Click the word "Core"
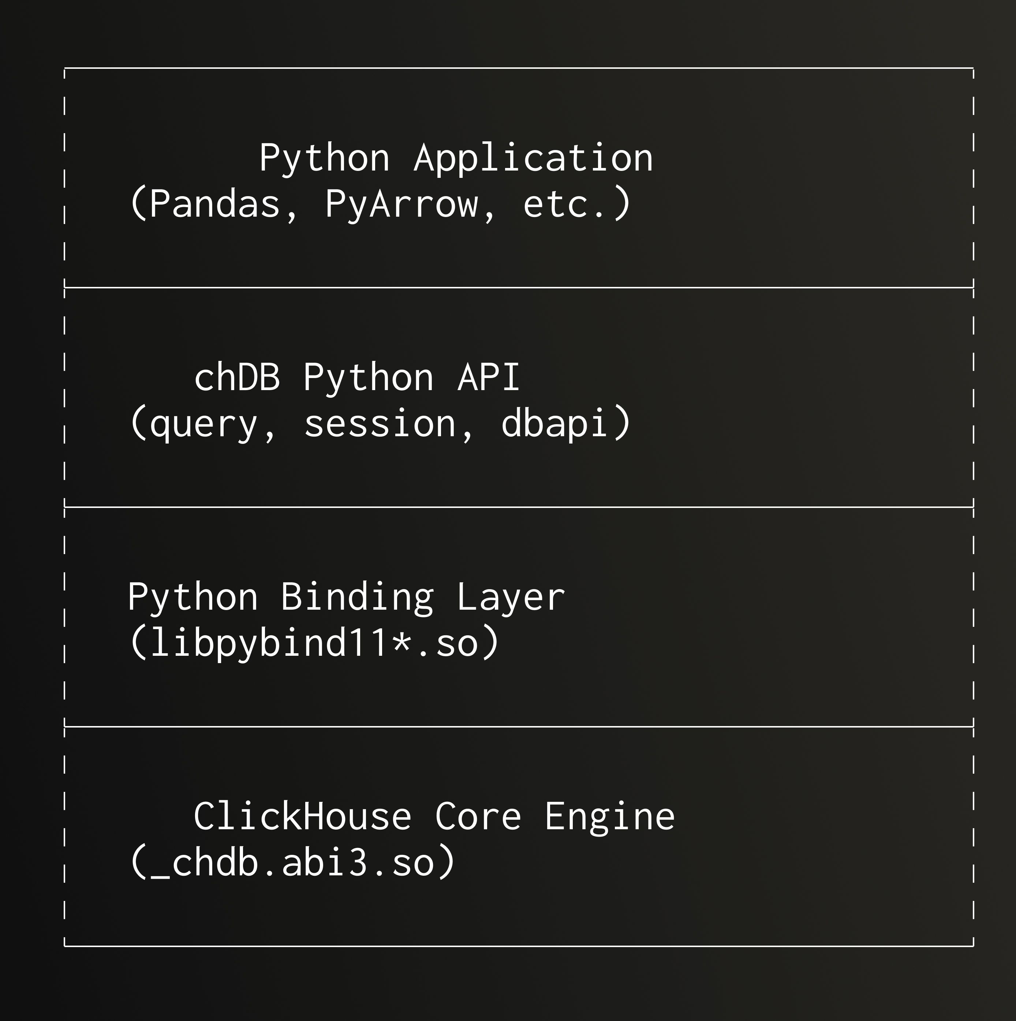This screenshot has width=1016, height=1021. (x=478, y=817)
